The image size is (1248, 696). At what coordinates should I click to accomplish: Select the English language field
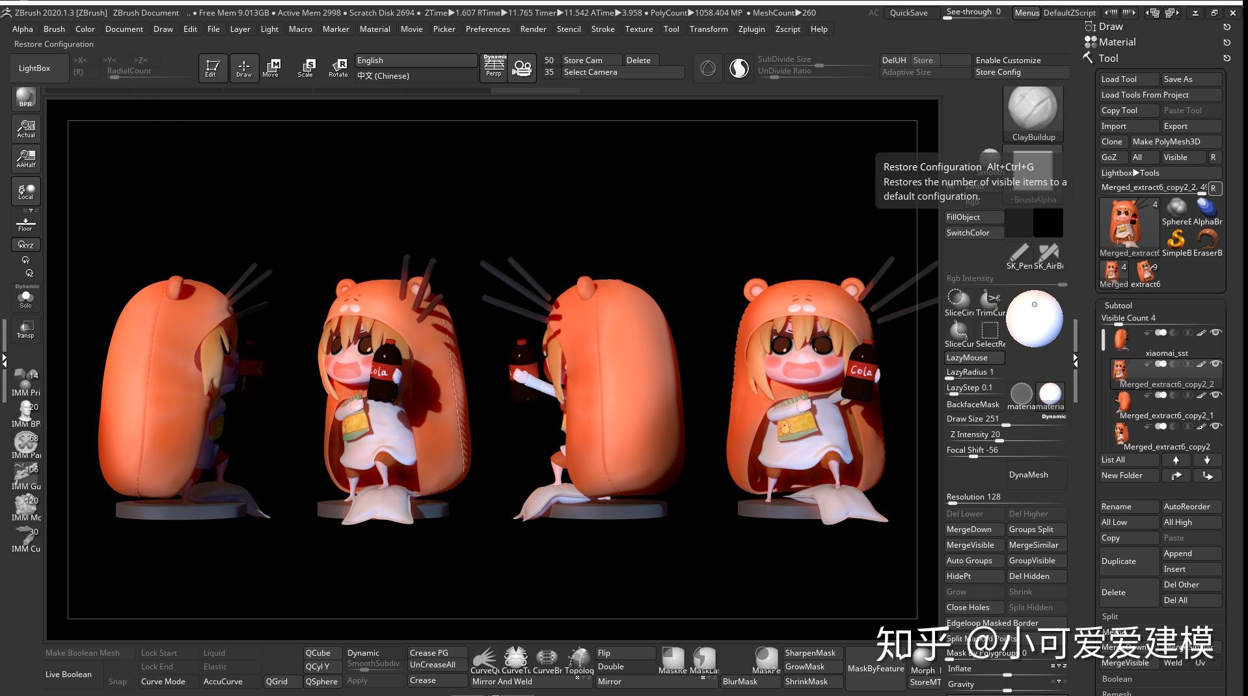click(416, 60)
